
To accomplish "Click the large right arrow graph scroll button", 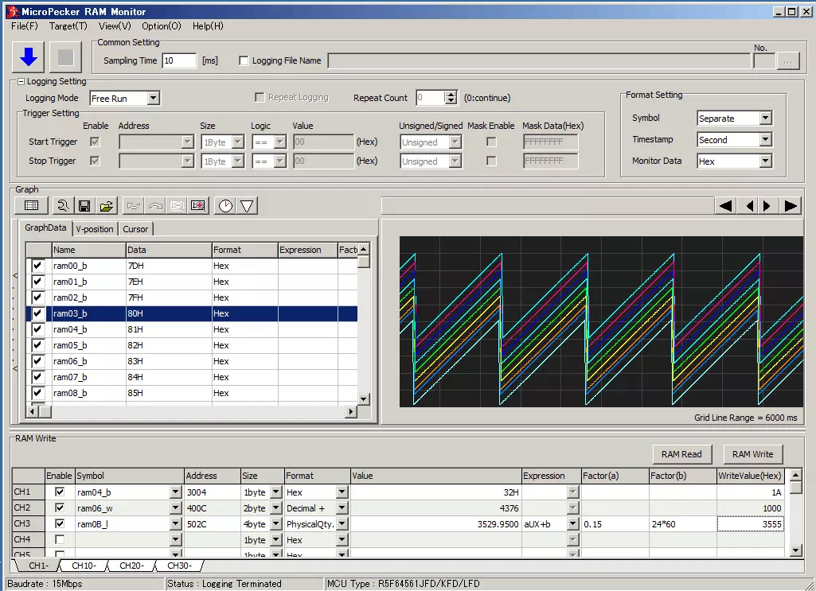I will [790, 206].
